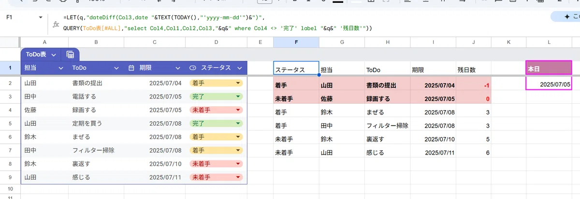Open status dropdown for 裏返す row
Viewport: 580px width, 199px height.
pyautogui.click(x=238, y=164)
